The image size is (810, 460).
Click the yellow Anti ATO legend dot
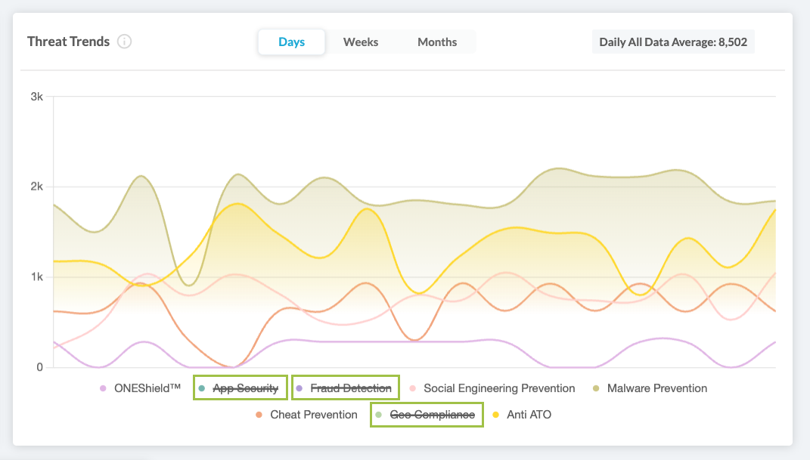tap(495, 415)
